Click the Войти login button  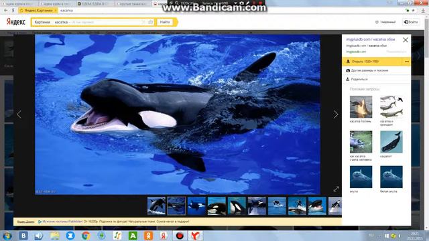point(411,22)
